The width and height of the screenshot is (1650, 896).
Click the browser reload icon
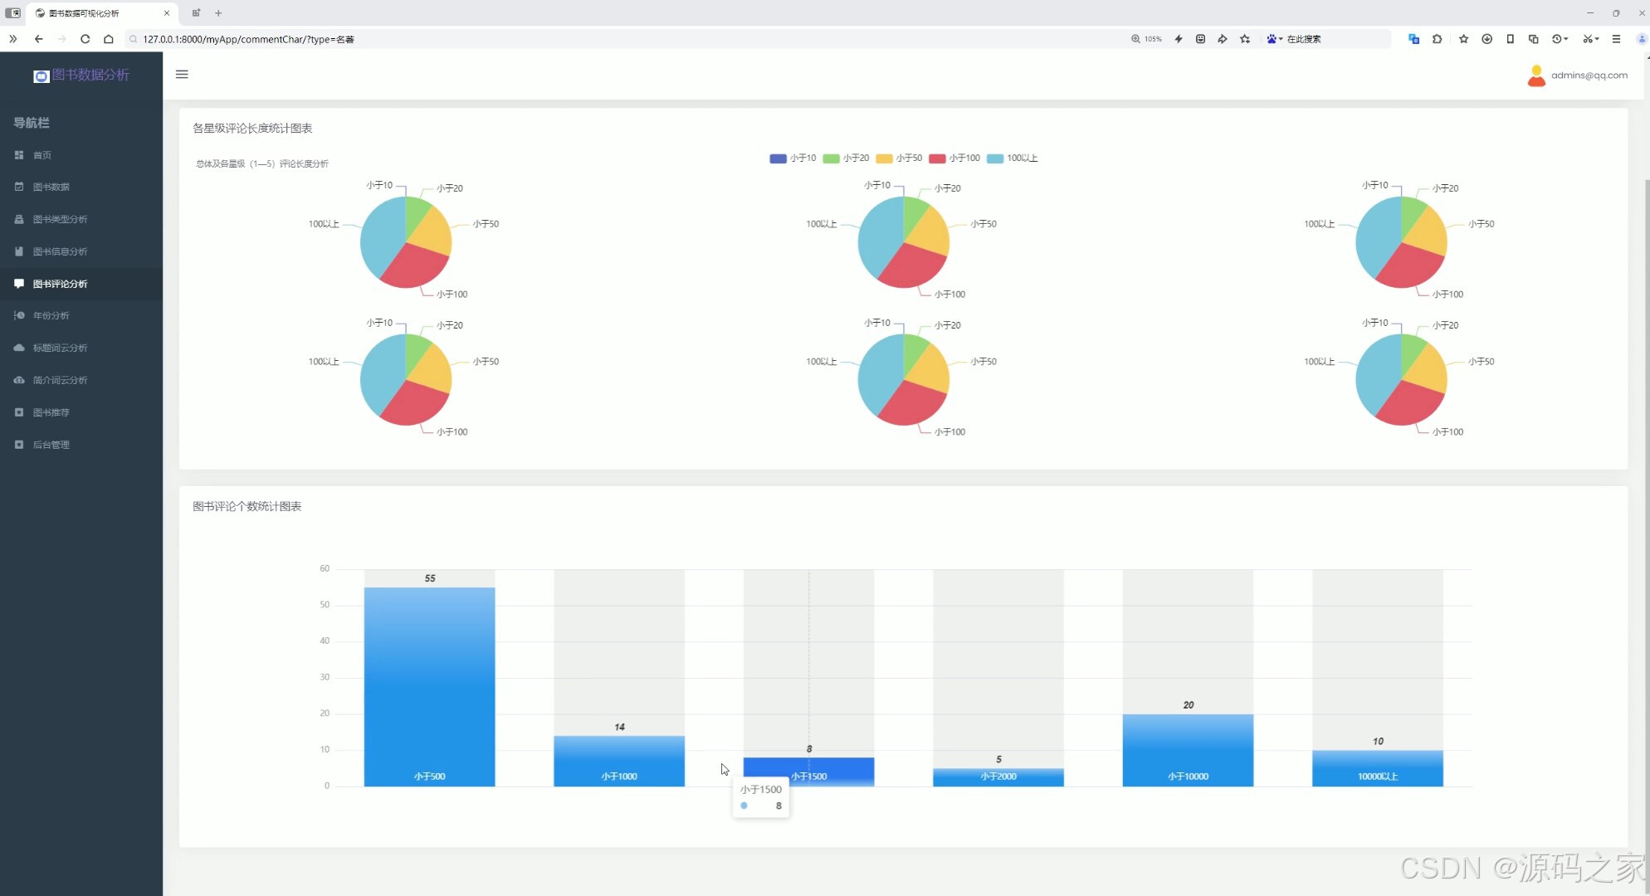(x=85, y=39)
